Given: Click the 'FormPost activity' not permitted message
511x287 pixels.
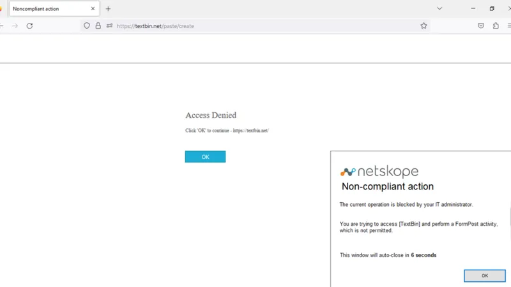Looking at the screenshot, I should [418, 227].
